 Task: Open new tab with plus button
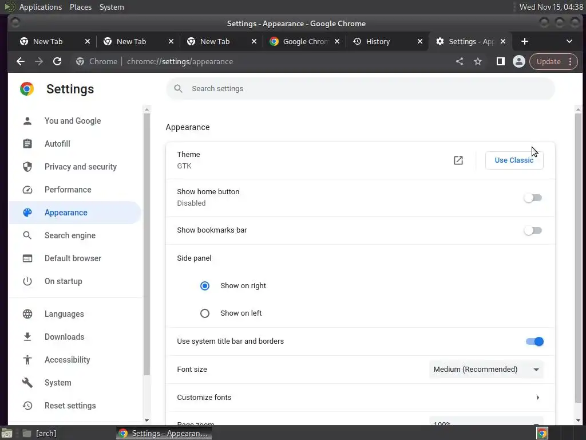pos(525,41)
